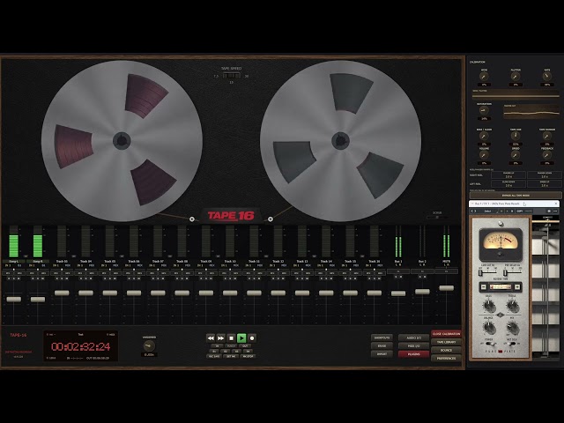Open Audio I/O settings
This screenshot has height=423, width=564.
click(x=413, y=338)
